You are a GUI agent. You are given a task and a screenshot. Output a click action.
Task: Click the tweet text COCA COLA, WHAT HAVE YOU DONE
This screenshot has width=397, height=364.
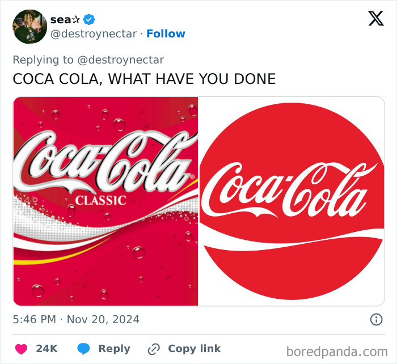point(144,79)
